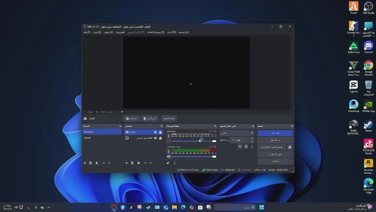Decrease transition duration with down arrow
Screen dimensions: 376x212
(252, 142)
